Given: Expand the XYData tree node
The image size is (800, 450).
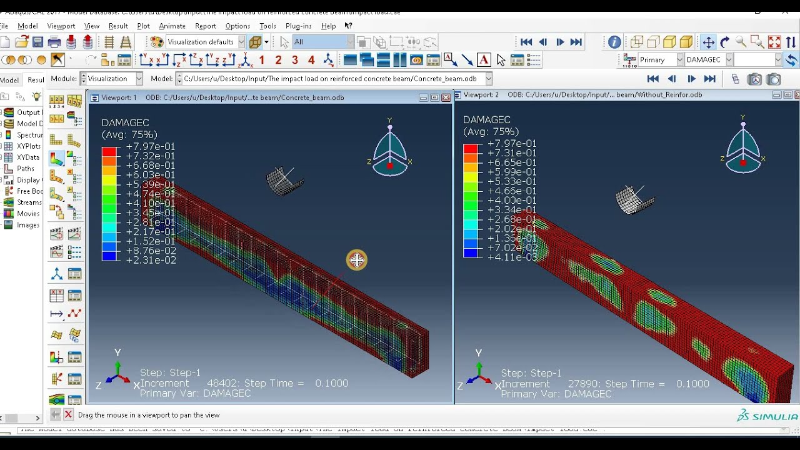Looking at the screenshot, I should 2,157.
